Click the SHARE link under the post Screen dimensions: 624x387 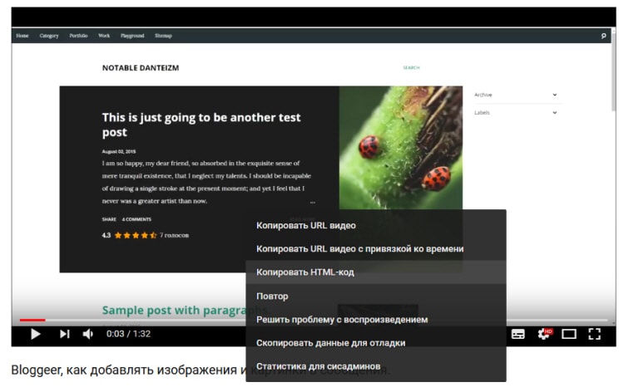click(109, 219)
